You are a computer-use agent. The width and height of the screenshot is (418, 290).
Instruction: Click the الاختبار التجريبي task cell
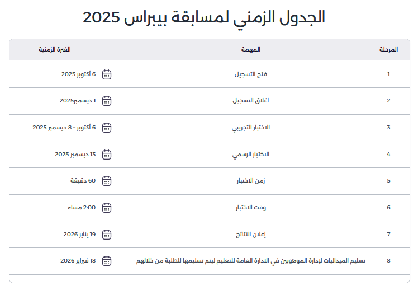coord(251,128)
